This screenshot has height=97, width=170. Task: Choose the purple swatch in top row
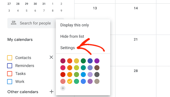pyautogui.click(x=97, y=61)
